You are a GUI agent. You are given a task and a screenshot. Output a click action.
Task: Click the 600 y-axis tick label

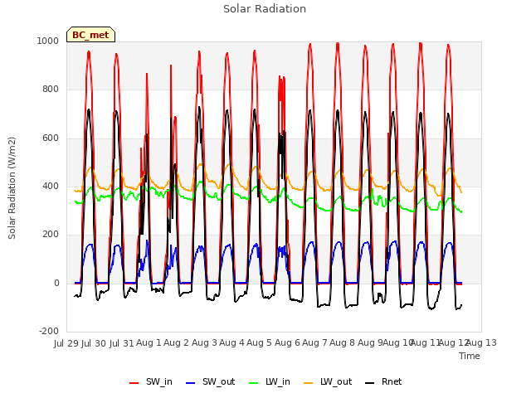coord(51,138)
